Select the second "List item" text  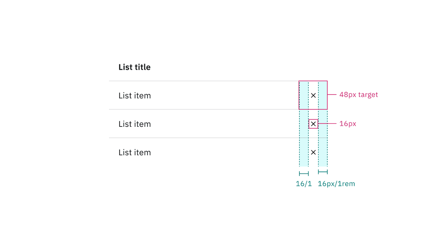[x=134, y=124]
